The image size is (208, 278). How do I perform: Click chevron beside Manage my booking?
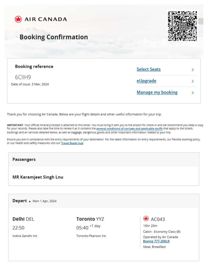pyautogui.click(x=193, y=93)
